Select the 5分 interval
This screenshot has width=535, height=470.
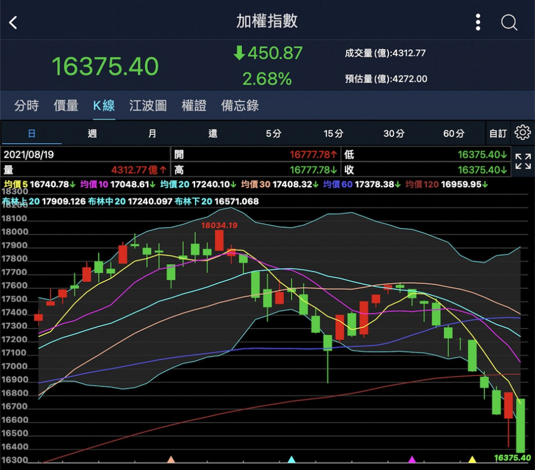[x=273, y=134]
